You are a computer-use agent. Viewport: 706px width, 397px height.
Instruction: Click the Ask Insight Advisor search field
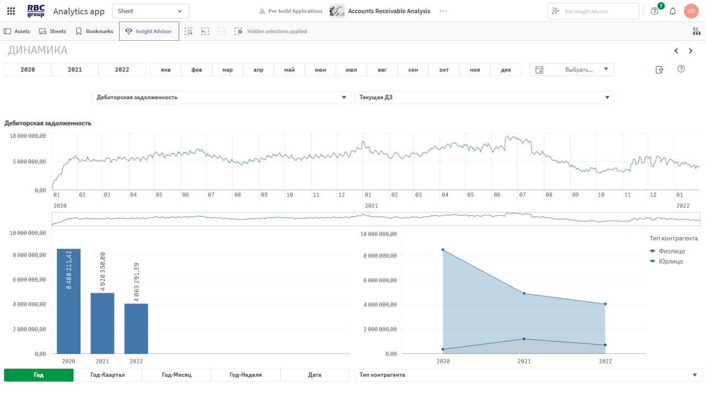pyautogui.click(x=593, y=11)
